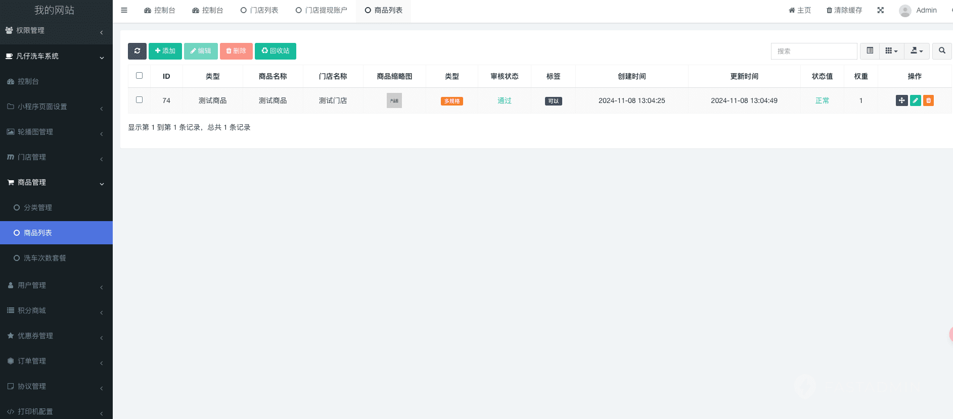Click the orange 多规格 type label

point(451,101)
